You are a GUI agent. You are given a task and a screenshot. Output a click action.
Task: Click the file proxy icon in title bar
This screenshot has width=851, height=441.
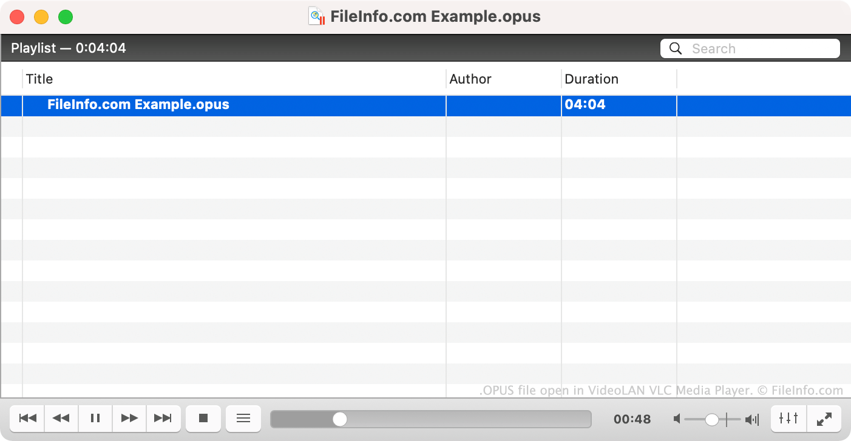[317, 16]
